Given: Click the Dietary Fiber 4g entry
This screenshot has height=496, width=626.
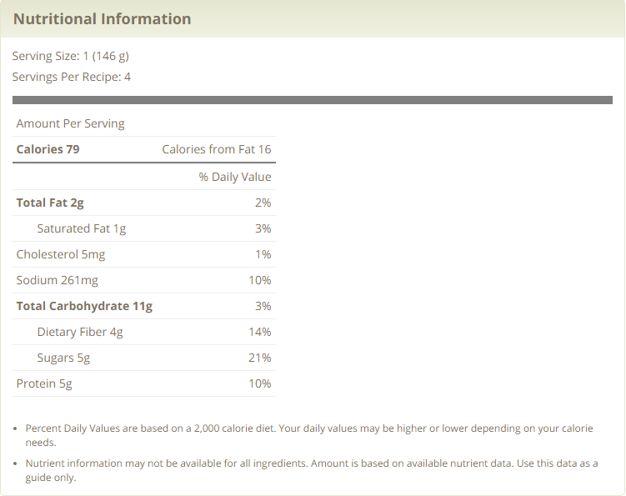Looking at the screenshot, I should point(79,332).
